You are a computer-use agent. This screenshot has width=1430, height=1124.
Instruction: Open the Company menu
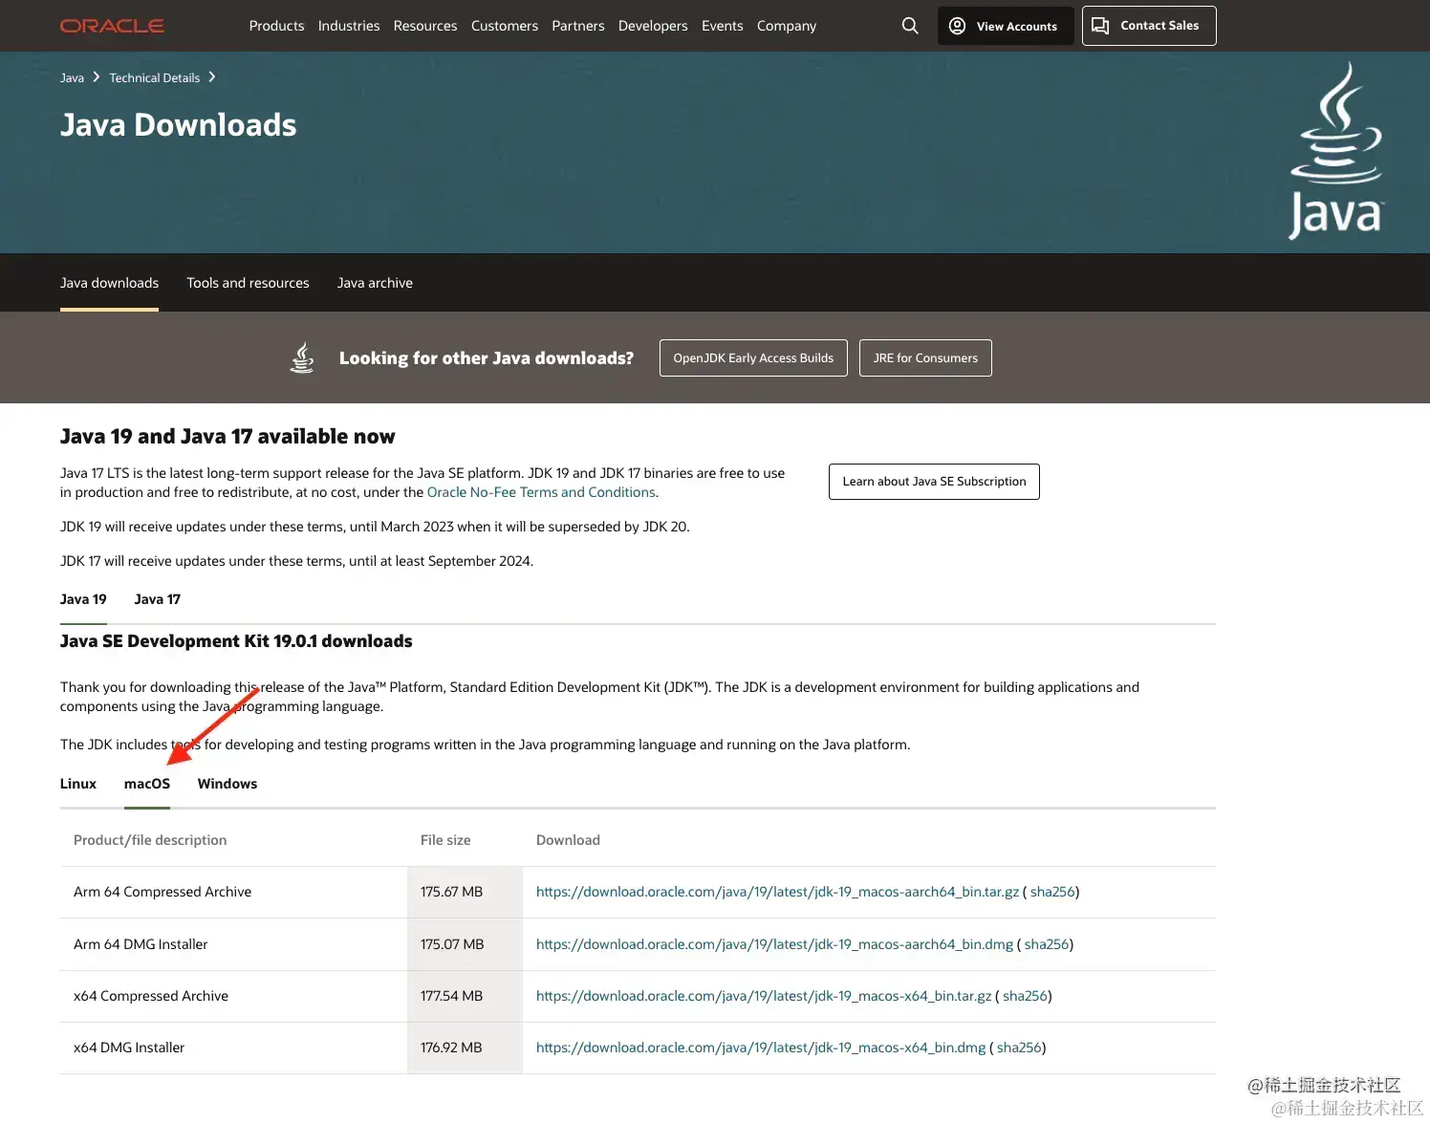point(787,26)
